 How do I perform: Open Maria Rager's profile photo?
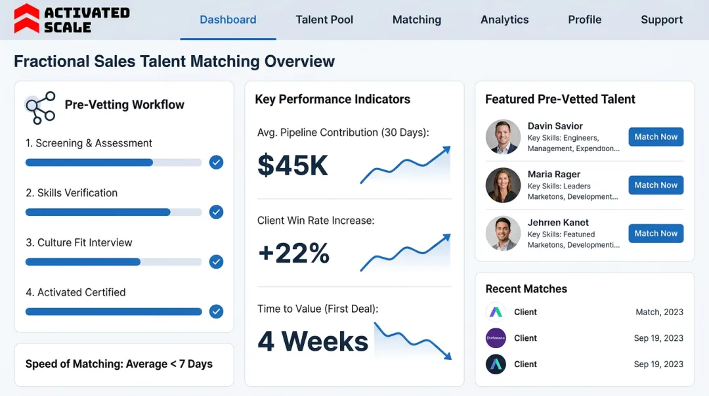coord(503,185)
